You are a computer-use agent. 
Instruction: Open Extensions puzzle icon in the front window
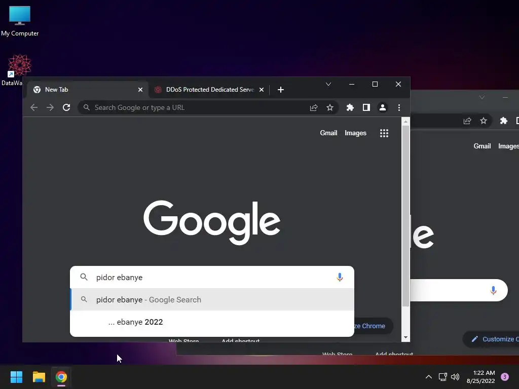[350, 107]
